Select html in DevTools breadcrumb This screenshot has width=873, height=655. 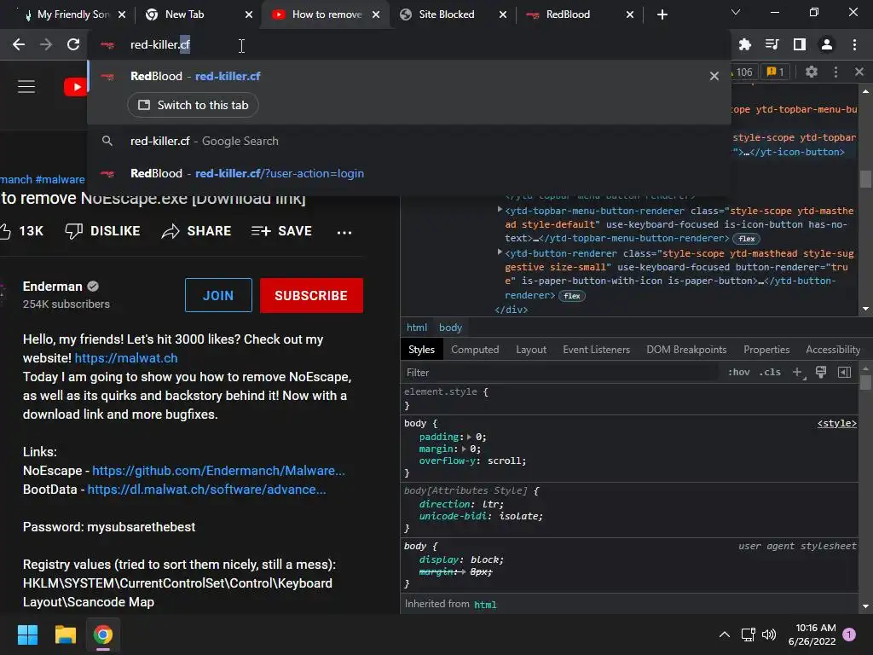416,327
